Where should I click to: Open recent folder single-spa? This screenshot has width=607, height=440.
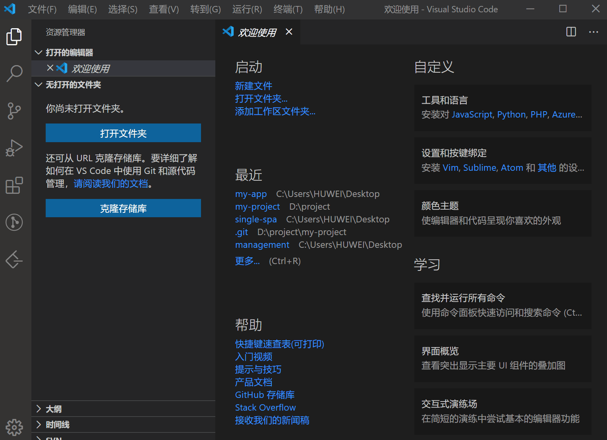coord(256,219)
